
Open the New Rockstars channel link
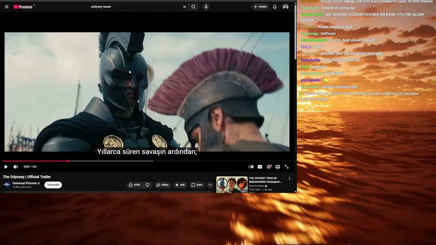click(256, 186)
